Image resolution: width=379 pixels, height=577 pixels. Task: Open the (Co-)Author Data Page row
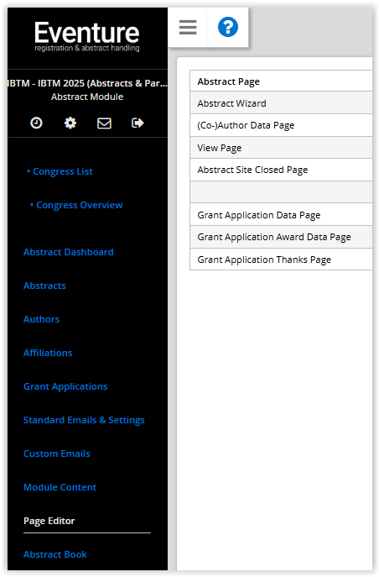click(281, 125)
